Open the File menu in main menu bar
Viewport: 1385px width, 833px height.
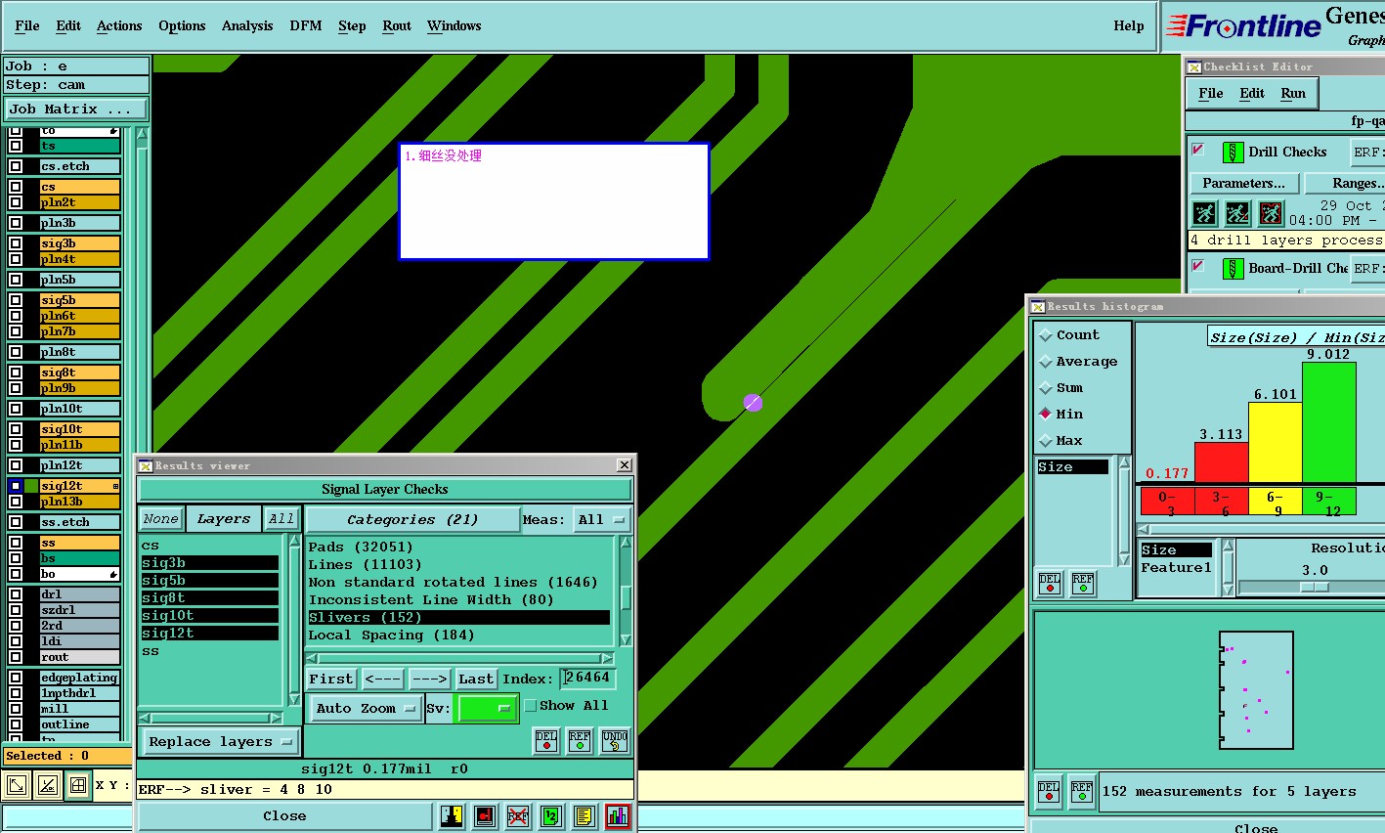tap(27, 26)
